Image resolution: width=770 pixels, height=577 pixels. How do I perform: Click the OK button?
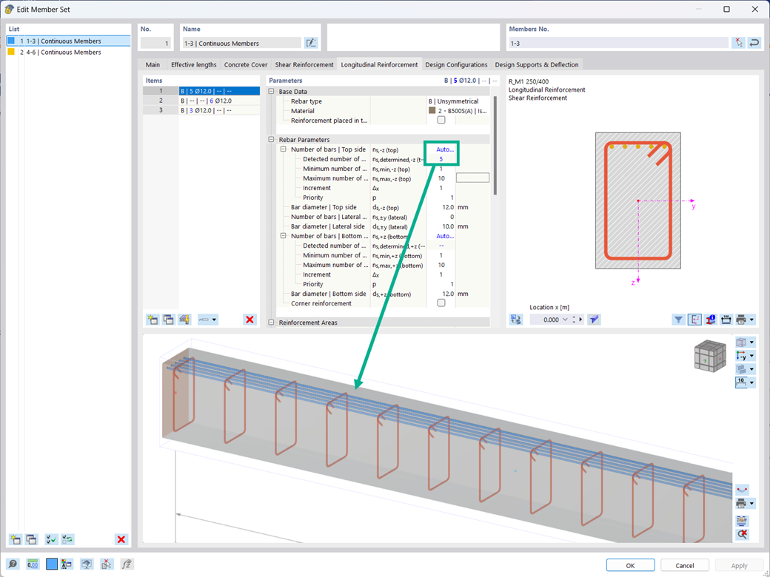(630, 565)
